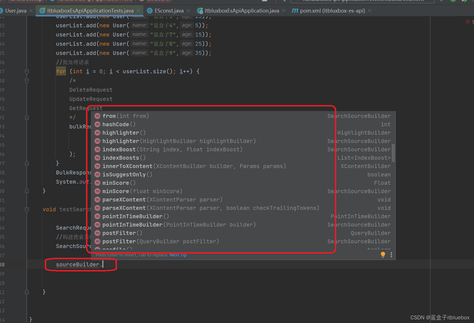474x323 pixels.
Task: Click the Next Tip link
Action: click(x=178, y=255)
